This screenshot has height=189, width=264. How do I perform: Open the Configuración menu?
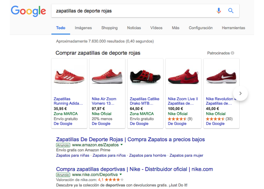201,28
